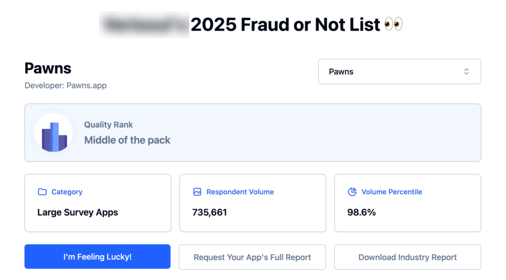Click the eyes emoji in the title
The height and width of the screenshot is (280, 506).
pyautogui.click(x=393, y=24)
